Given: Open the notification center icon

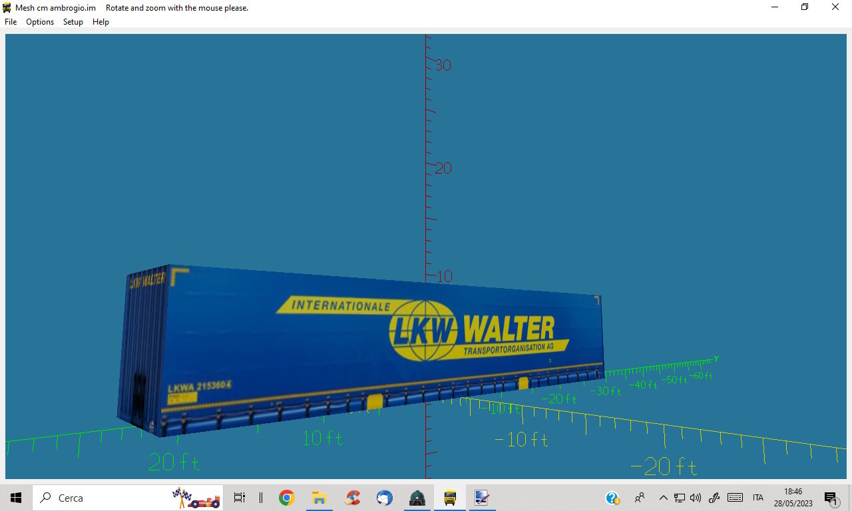Looking at the screenshot, I should tap(831, 498).
